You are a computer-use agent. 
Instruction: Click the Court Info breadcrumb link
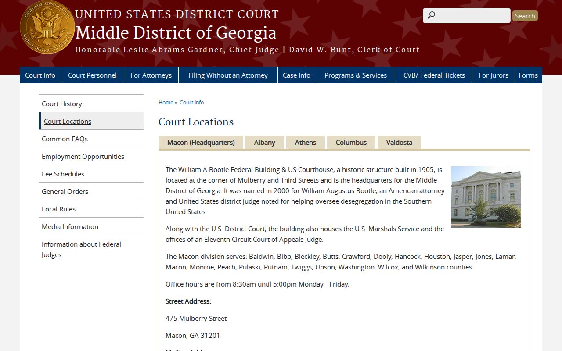[x=191, y=102]
